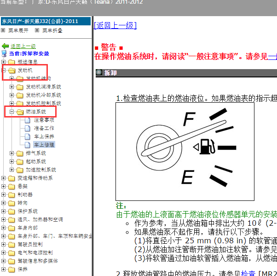Click the 加速控制系统 folder icon
Image resolution: width=277 pixels, height=276 pixels.
(x=20, y=170)
